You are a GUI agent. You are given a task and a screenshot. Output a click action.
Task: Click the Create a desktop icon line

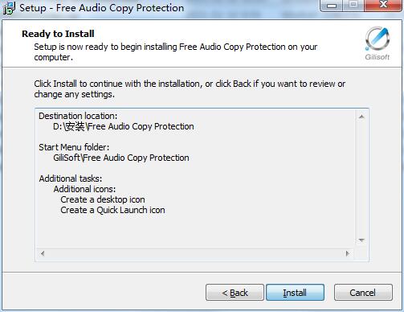click(x=103, y=199)
